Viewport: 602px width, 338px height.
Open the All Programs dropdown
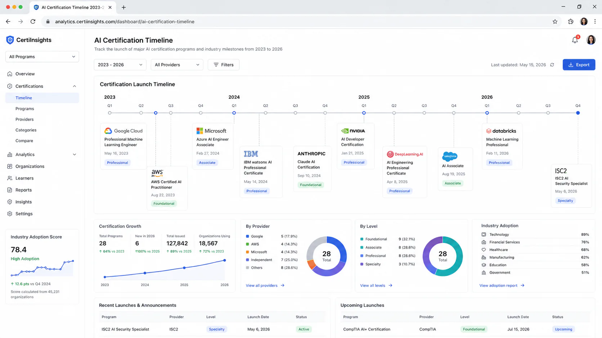(x=42, y=57)
